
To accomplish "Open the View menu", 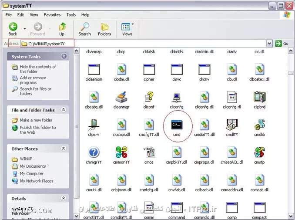I will (34, 15).
